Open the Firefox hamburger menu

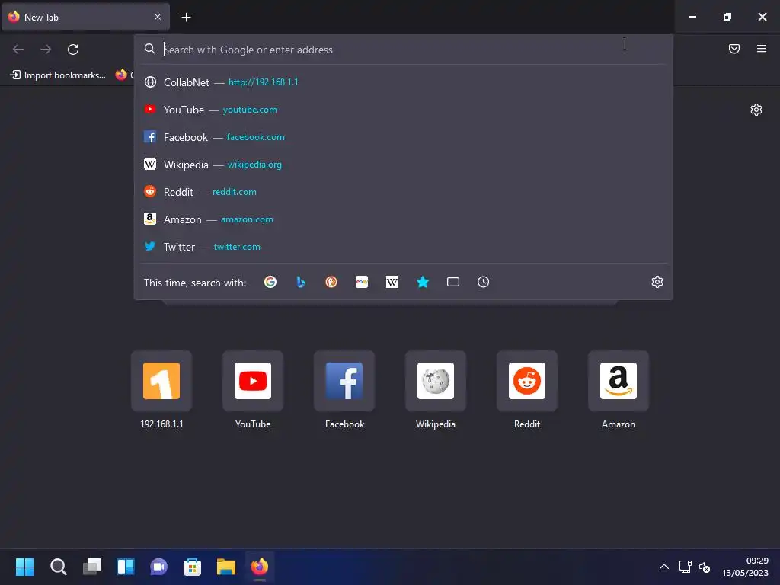762,49
